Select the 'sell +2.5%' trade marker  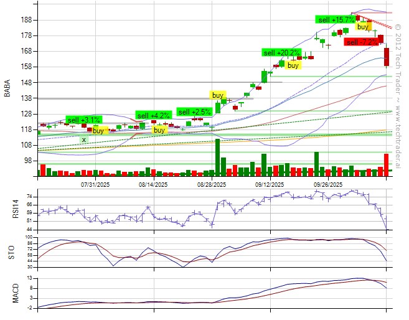point(194,111)
